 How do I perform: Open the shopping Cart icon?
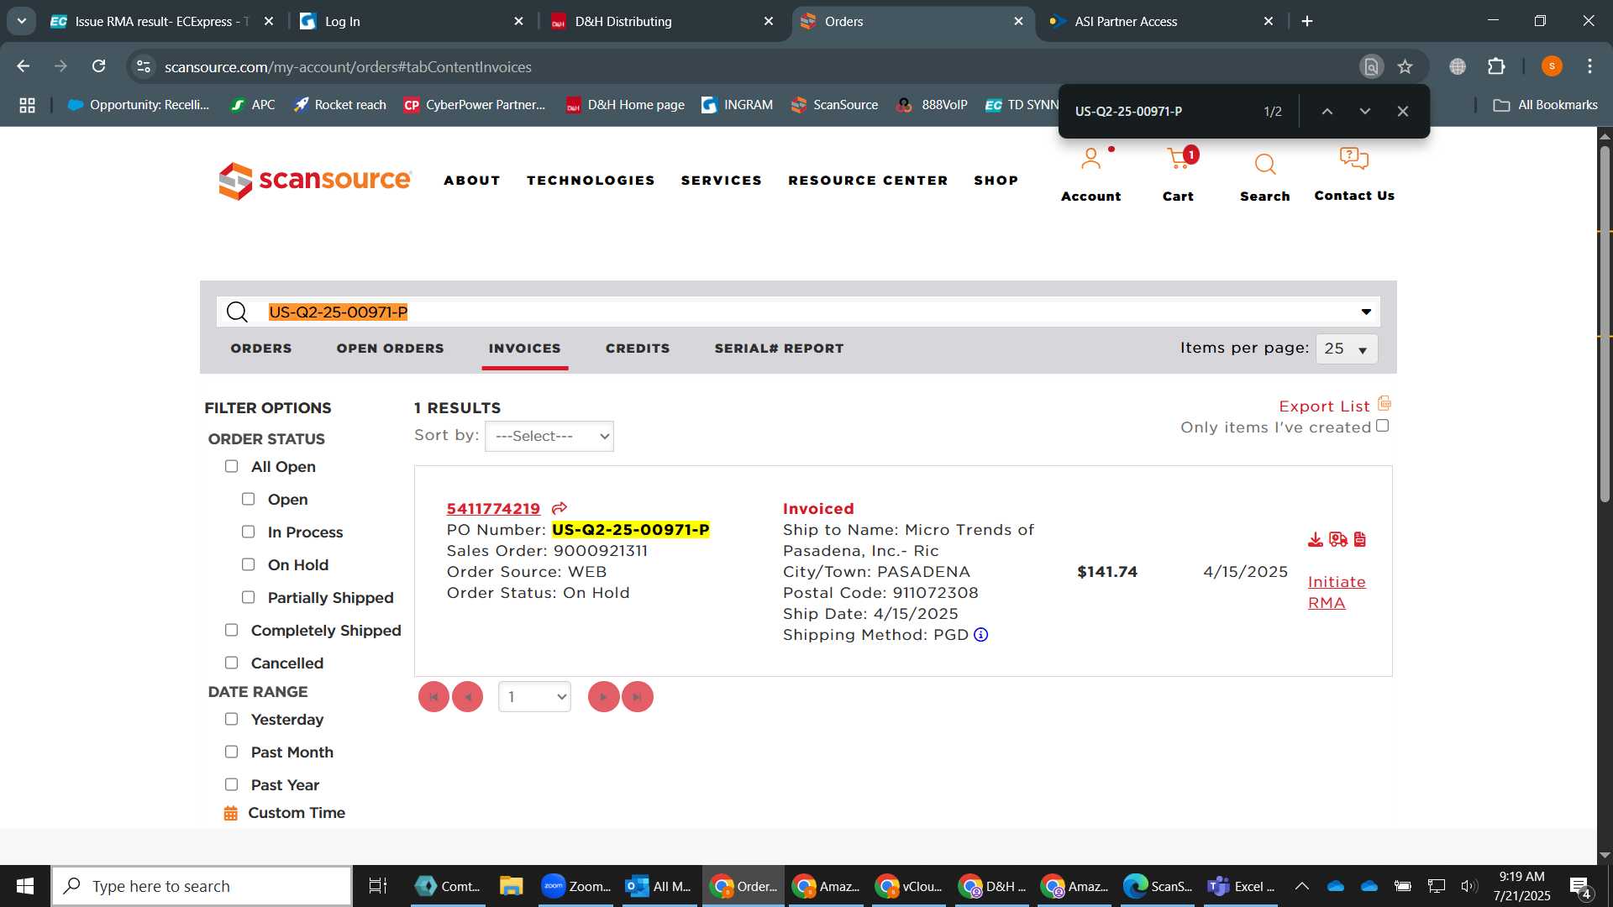point(1179,159)
